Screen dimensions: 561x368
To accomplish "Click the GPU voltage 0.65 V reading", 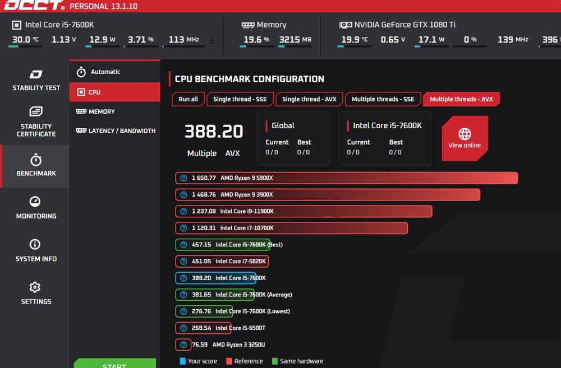I will coord(393,40).
